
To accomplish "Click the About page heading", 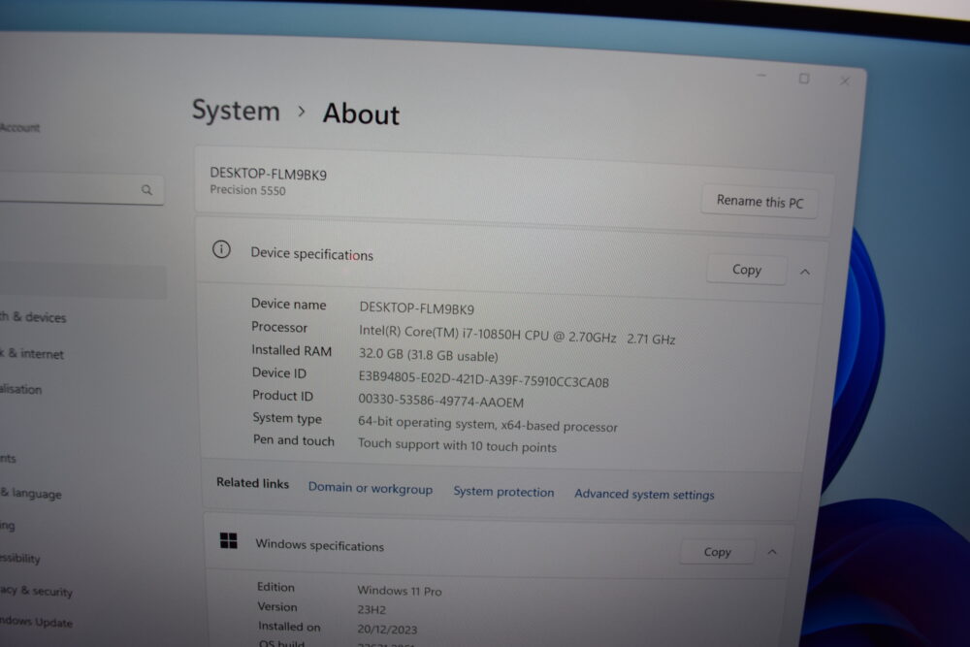I will (361, 113).
